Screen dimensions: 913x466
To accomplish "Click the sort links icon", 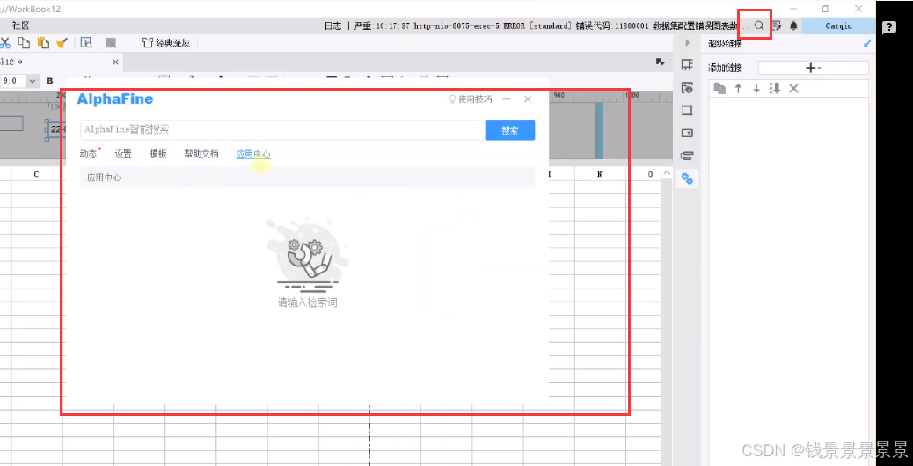I will pyautogui.click(x=774, y=89).
